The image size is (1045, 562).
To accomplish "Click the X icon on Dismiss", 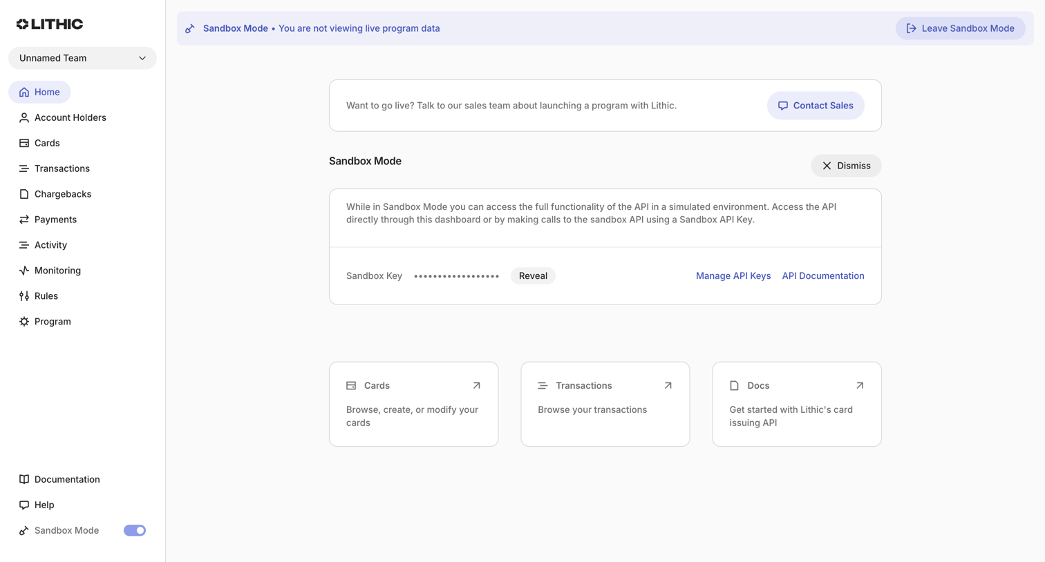I will (x=827, y=166).
